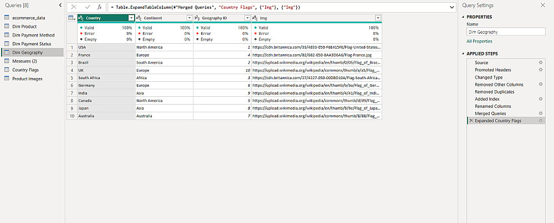Click the Geography ID data type icon
This screenshot has height=223, width=554.
(x=197, y=18)
